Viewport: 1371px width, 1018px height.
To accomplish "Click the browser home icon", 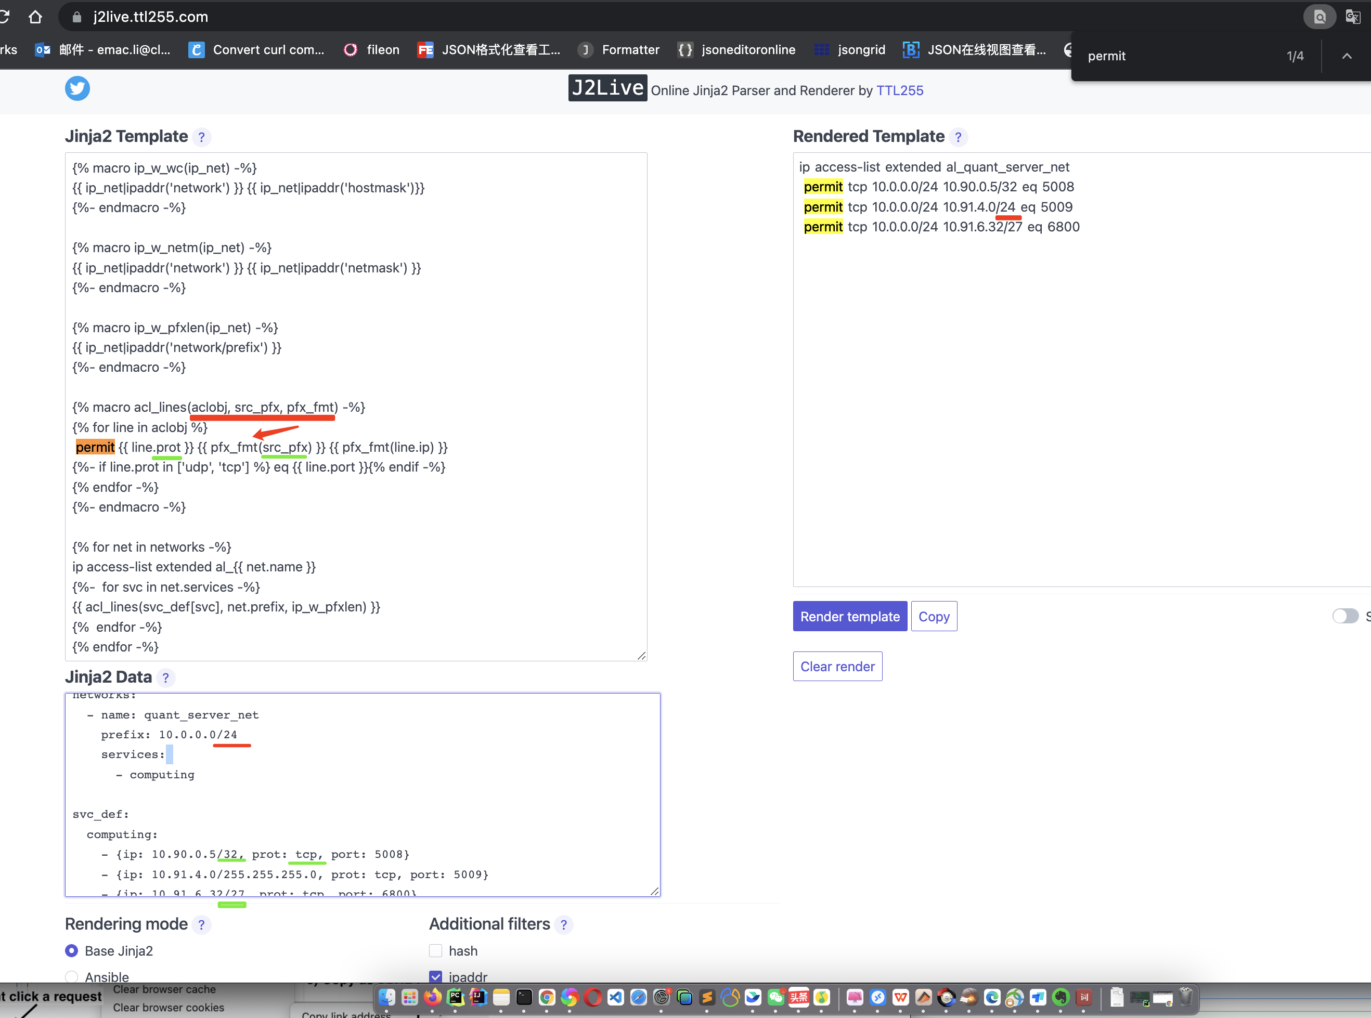I will [35, 17].
